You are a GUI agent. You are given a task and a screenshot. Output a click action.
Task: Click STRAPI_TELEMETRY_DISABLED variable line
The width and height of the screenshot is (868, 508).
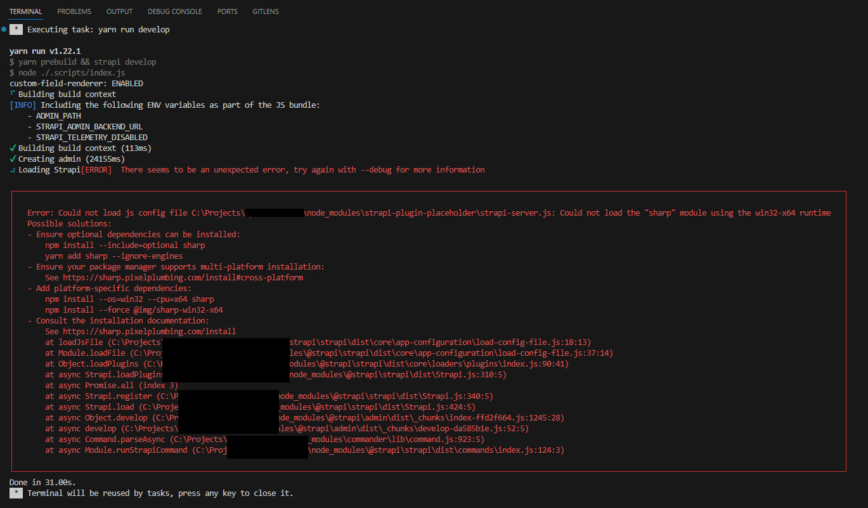(87, 137)
